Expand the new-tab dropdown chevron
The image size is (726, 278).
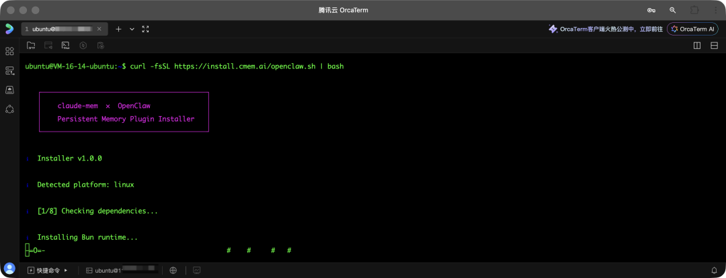[x=132, y=29]
